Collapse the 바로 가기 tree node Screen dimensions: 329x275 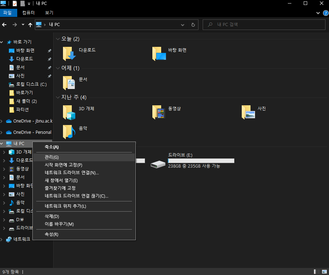click(1, 42)
